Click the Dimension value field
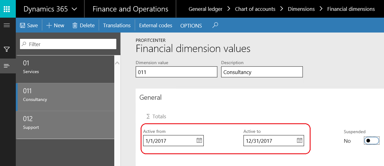This screenshot has width=384, height=166. pos(177,72)
